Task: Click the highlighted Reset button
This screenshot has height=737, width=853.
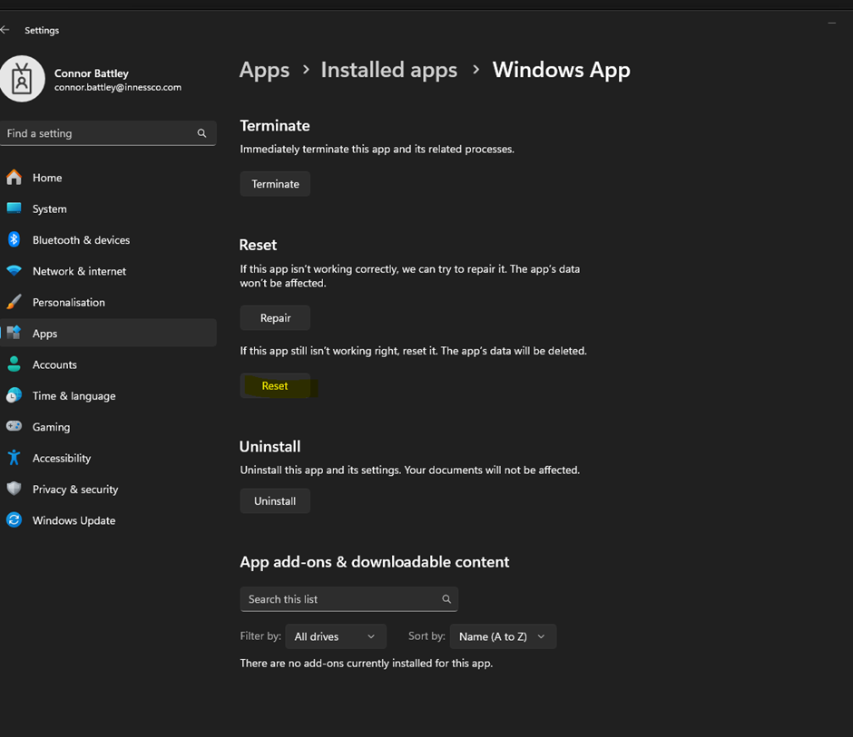Action: 275,386
